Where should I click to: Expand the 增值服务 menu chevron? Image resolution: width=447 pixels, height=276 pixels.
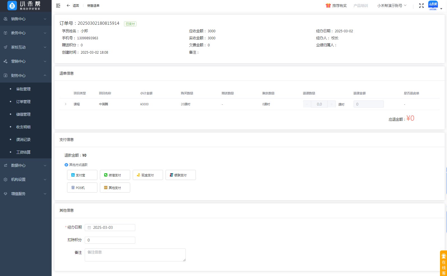(45, 194)
